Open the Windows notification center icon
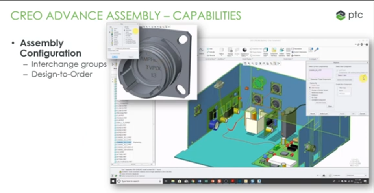The image size is (374, 193). pyautogui.click(x=366, y=181)
